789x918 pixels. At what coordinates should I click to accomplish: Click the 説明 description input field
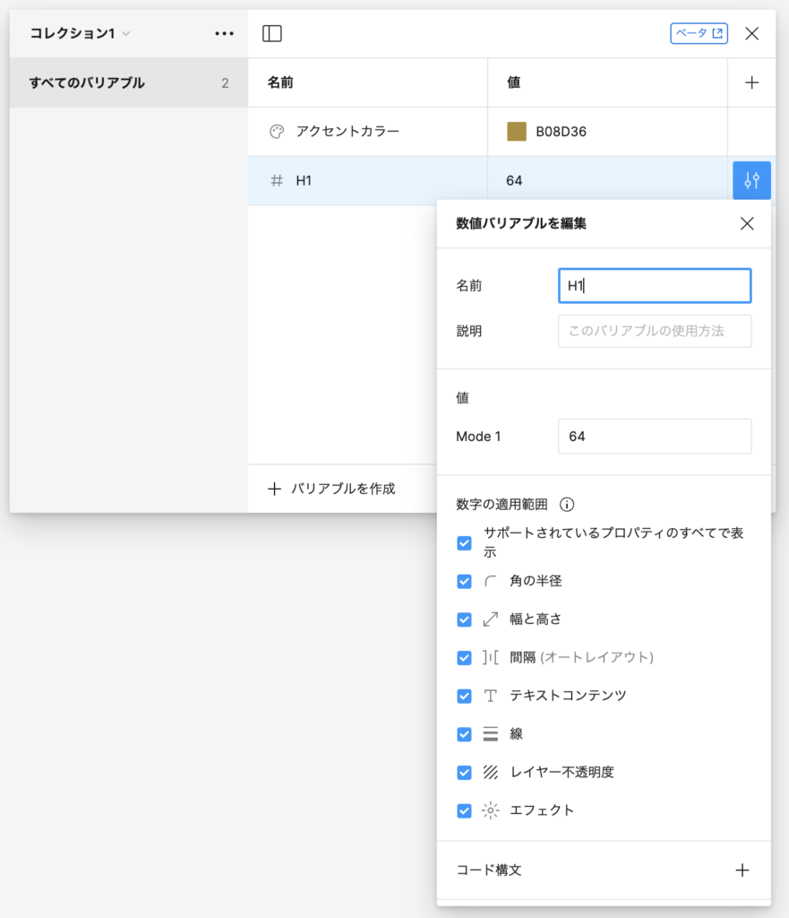pyautogui.click(x=654, y=331)
